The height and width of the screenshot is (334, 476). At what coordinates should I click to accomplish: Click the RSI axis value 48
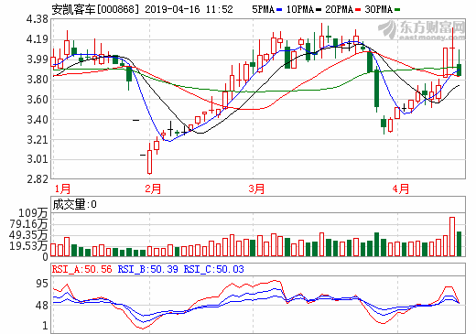point(42,306)
